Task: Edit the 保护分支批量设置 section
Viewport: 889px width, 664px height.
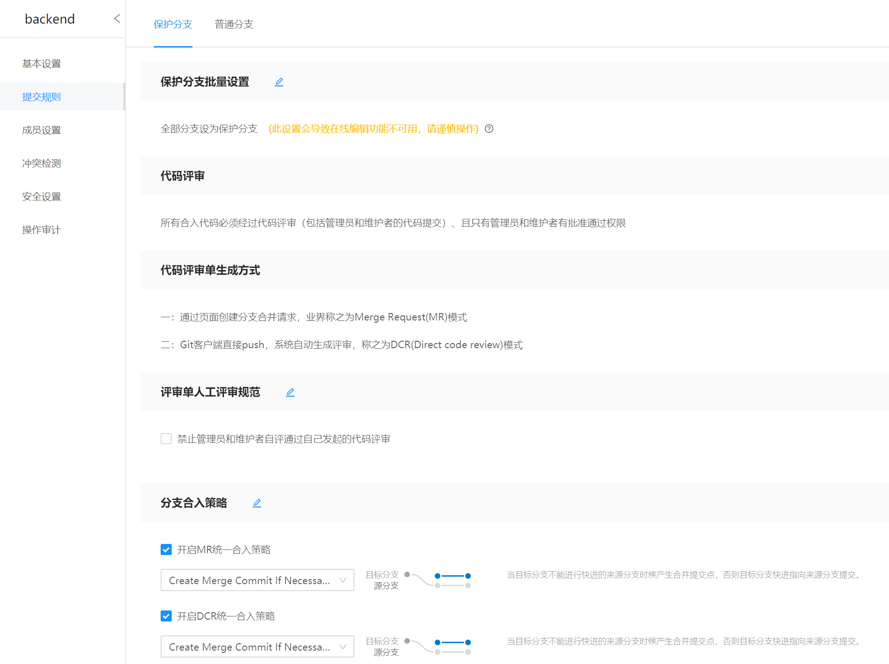Action: click(279, 82)
